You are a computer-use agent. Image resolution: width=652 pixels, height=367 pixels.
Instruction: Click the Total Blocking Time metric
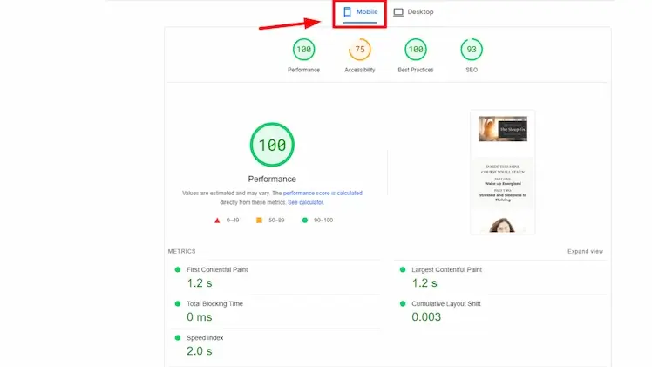pos(214,304)
